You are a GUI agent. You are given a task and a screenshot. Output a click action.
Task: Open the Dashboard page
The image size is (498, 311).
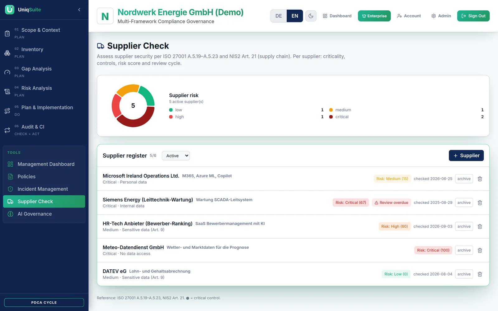pos(337,16)
